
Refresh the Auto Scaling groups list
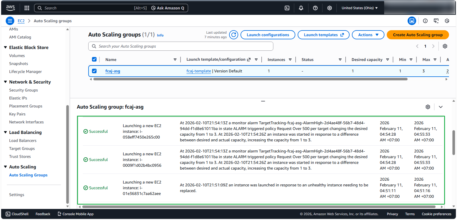click(x=234, y=35)
